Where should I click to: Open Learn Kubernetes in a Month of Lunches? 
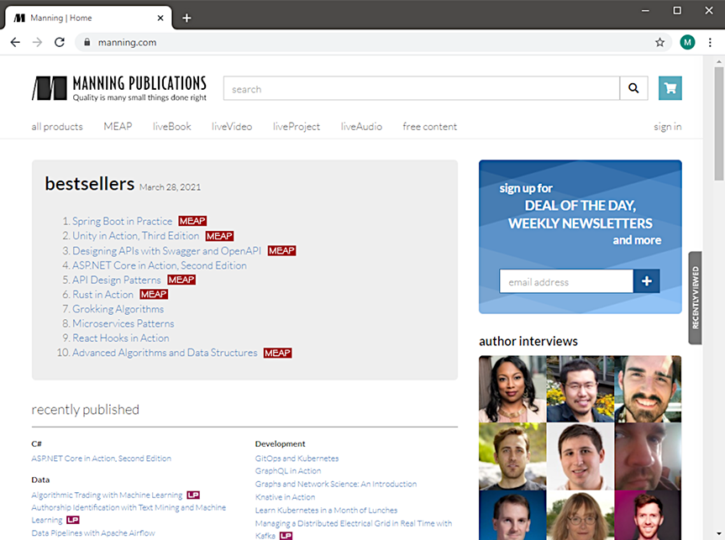click(x=326, y=511)
